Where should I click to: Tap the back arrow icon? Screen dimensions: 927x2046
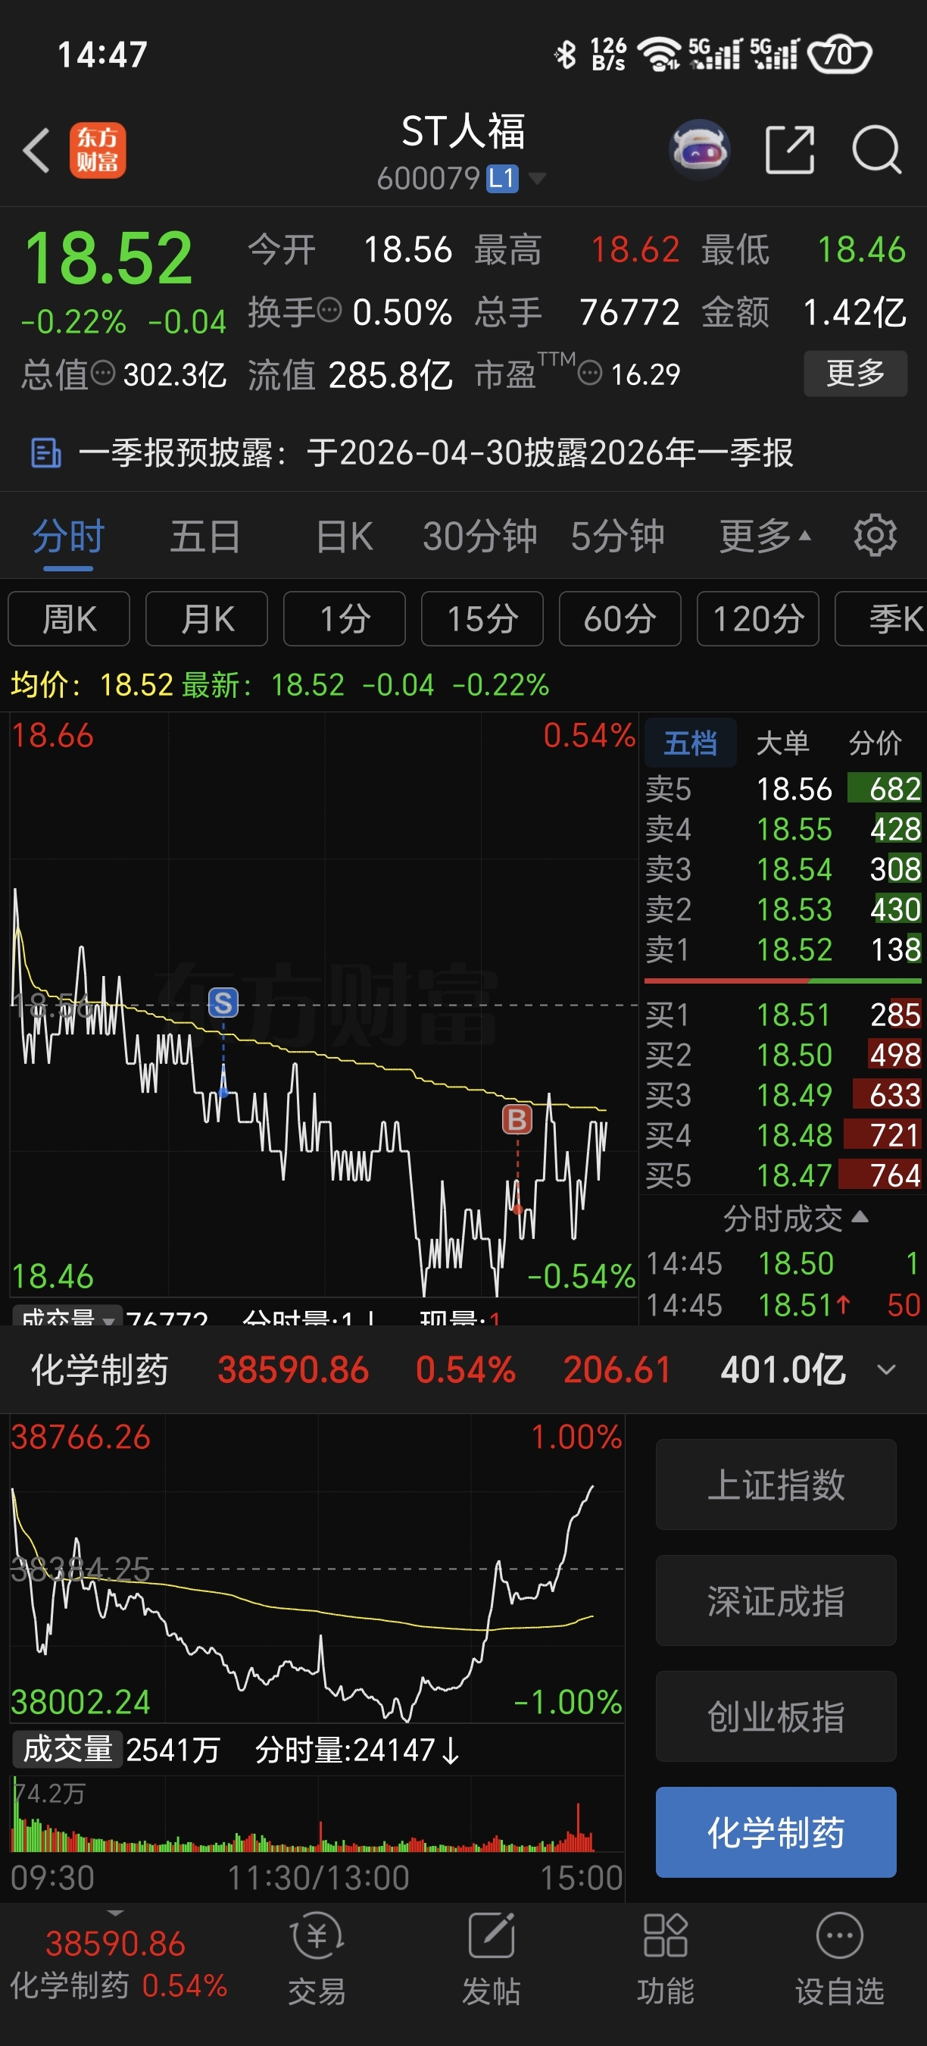36,149
